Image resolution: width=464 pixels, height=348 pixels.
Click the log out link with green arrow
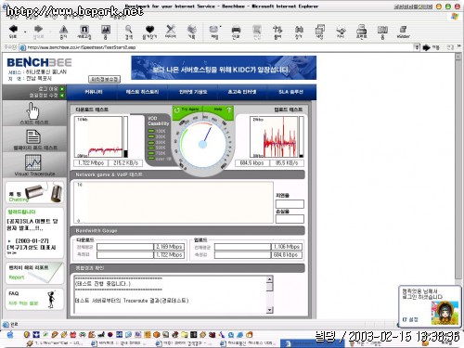pyautogui.click(x=51, y=89)
